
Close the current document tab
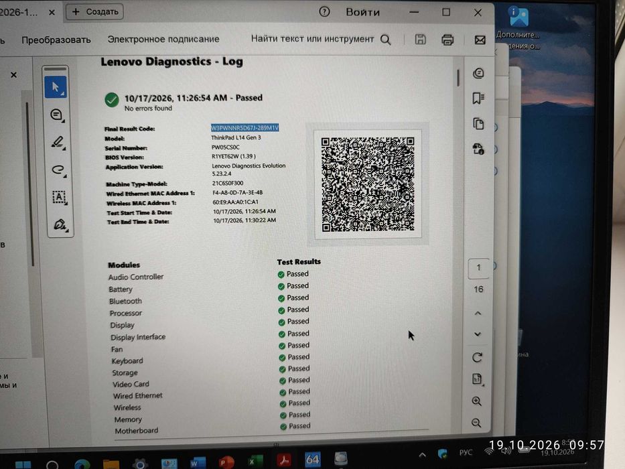click(x=52, y=12)
